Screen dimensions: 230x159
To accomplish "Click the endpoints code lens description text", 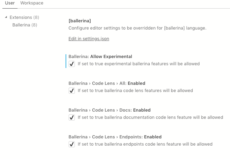I will 145,144.
